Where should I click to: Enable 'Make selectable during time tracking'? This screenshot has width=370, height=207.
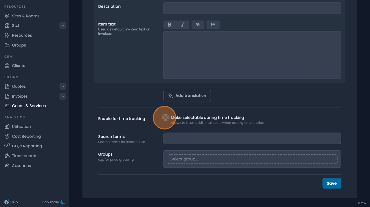click(x=165, y=117)
